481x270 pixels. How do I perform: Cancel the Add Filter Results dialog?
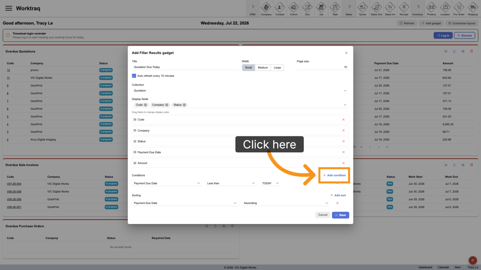(323, 215)
